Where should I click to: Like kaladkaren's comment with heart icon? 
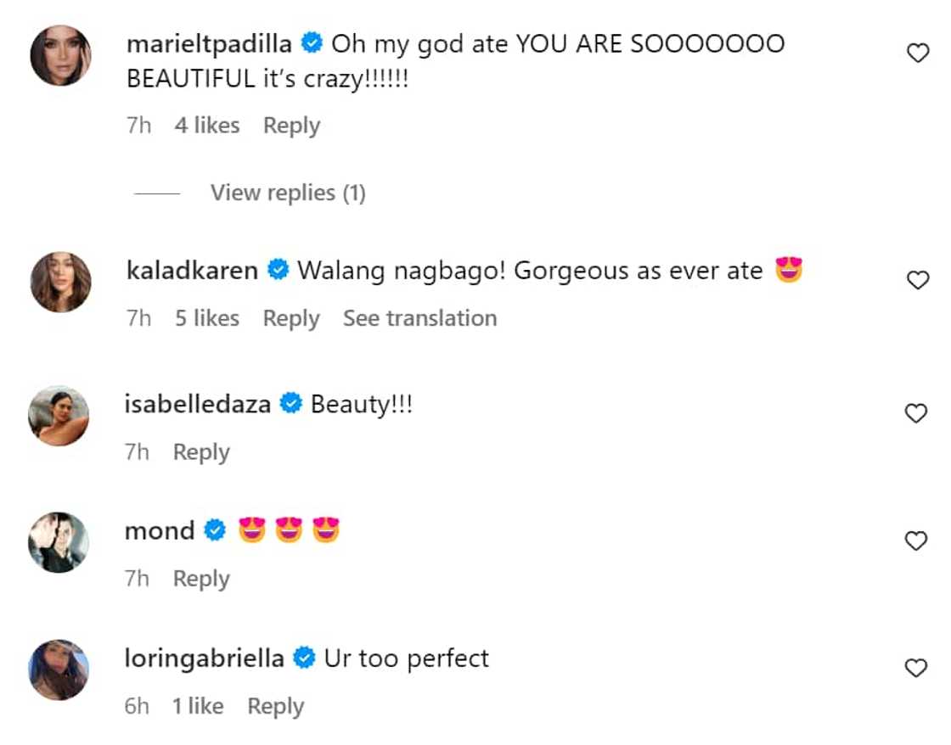(x=917, y=281)
